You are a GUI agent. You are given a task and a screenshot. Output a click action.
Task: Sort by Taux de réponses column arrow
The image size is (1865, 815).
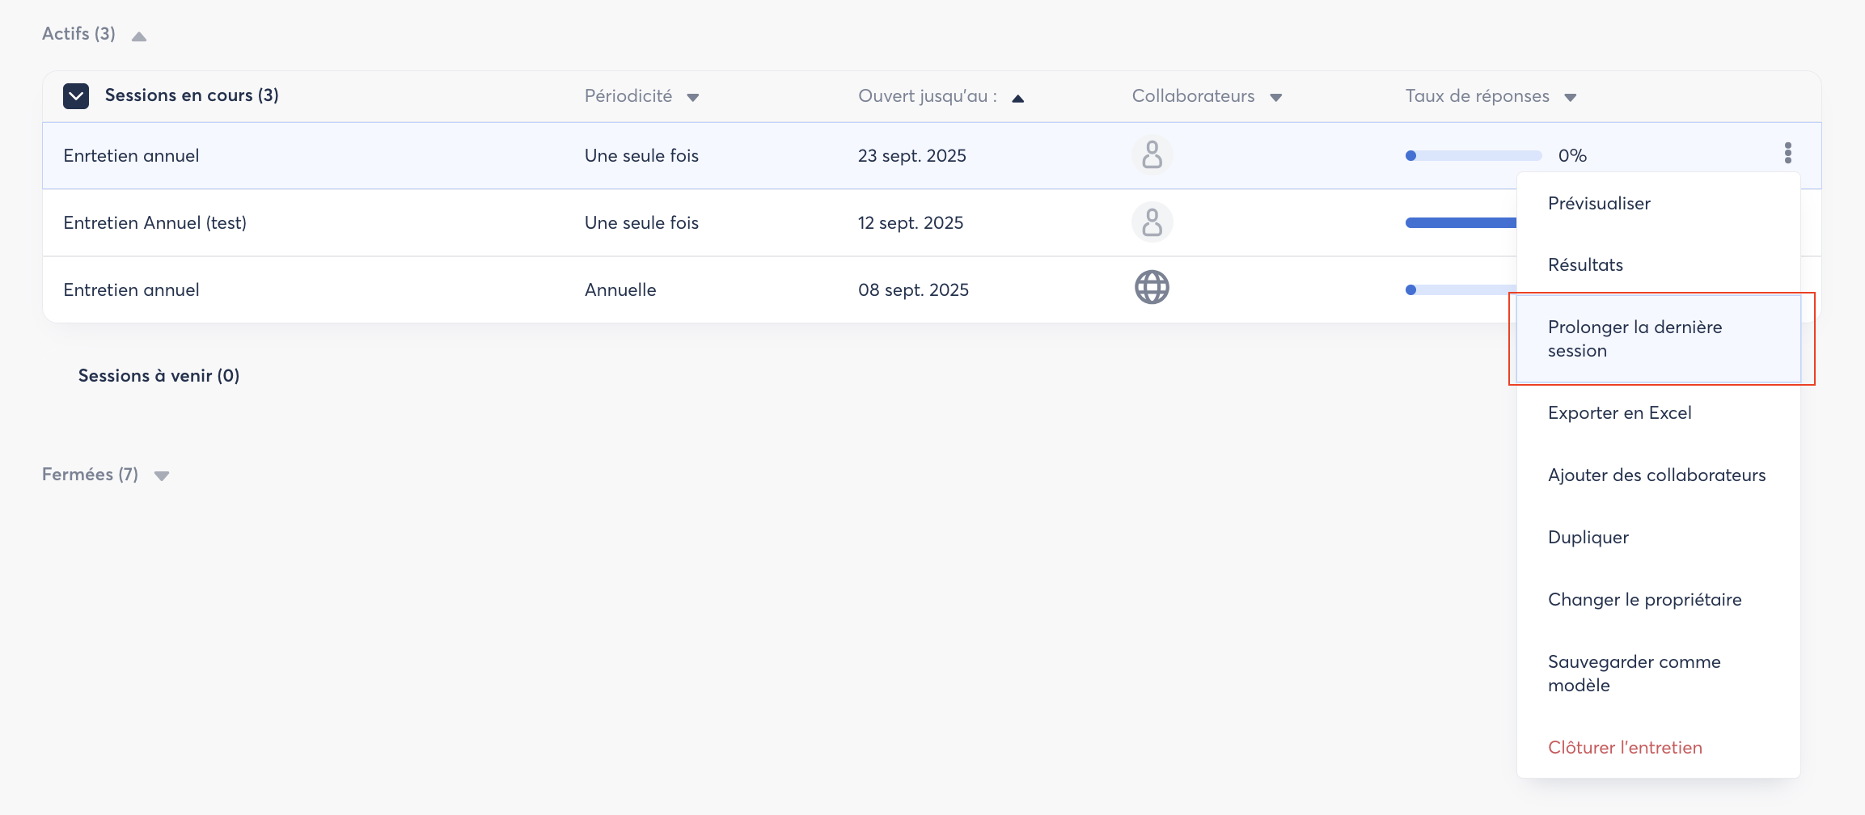pos(1570,98)
